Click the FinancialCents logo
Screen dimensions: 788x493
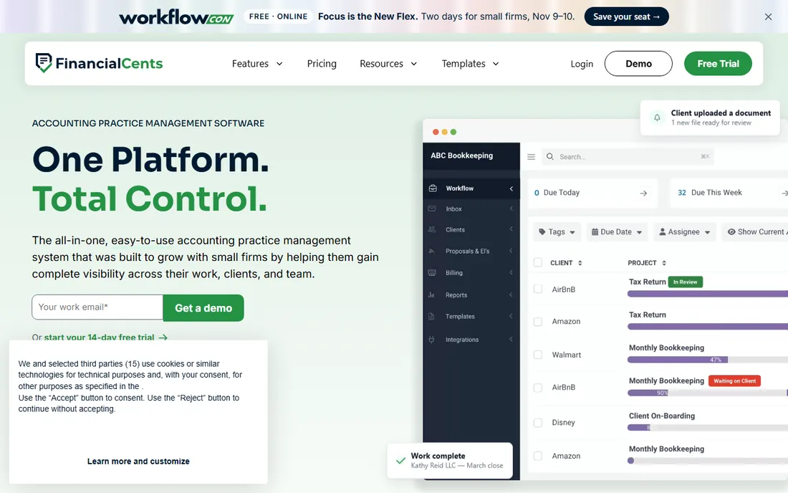pos(99,63)
